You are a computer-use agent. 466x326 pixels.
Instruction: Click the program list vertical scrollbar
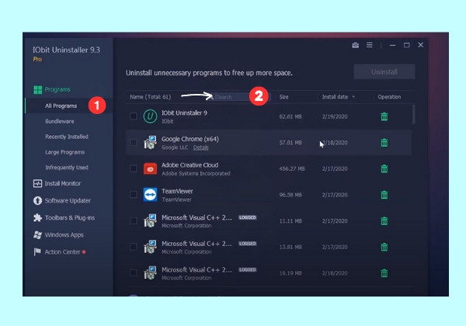413,114
